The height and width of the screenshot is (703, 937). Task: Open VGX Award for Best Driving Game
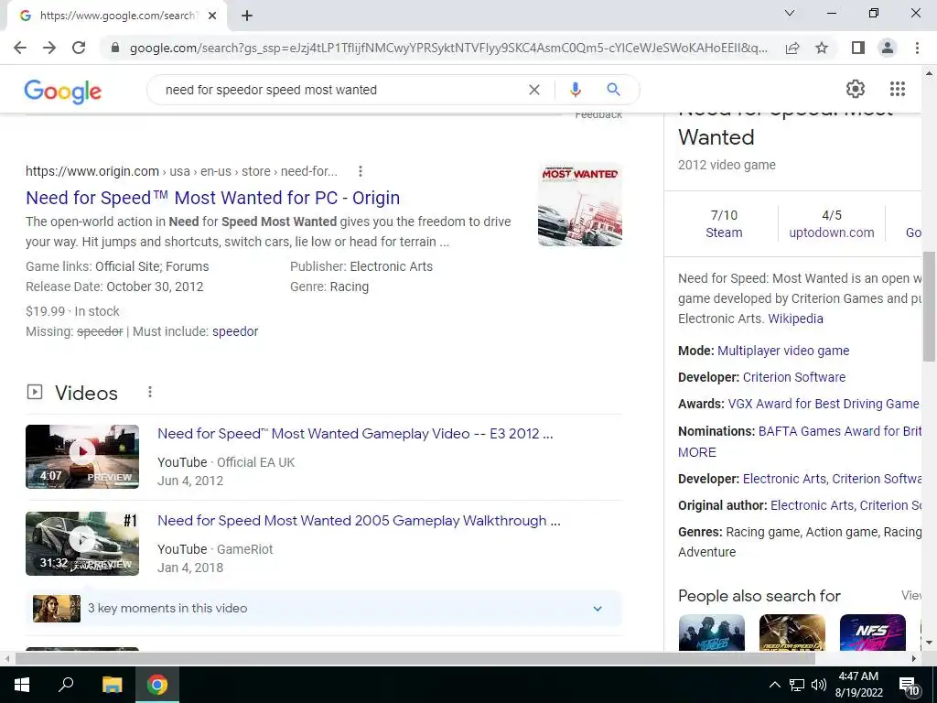pos(824,404)
